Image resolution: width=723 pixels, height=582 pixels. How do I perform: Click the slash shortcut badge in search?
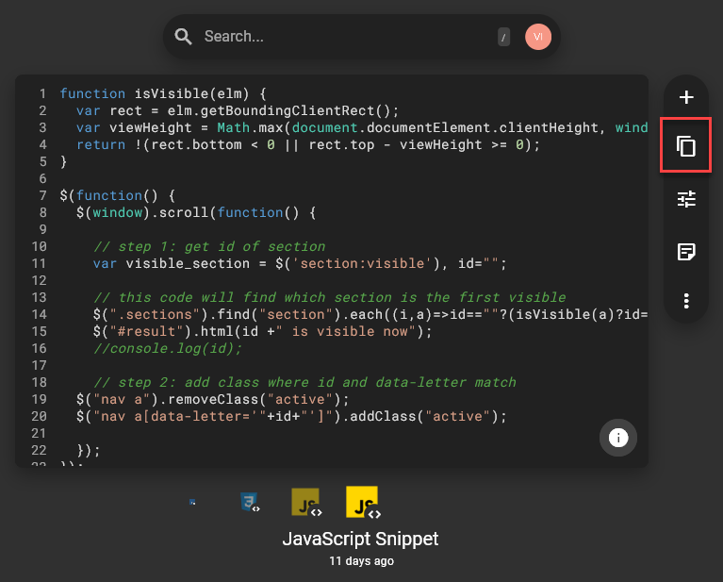tap(504, 38)
